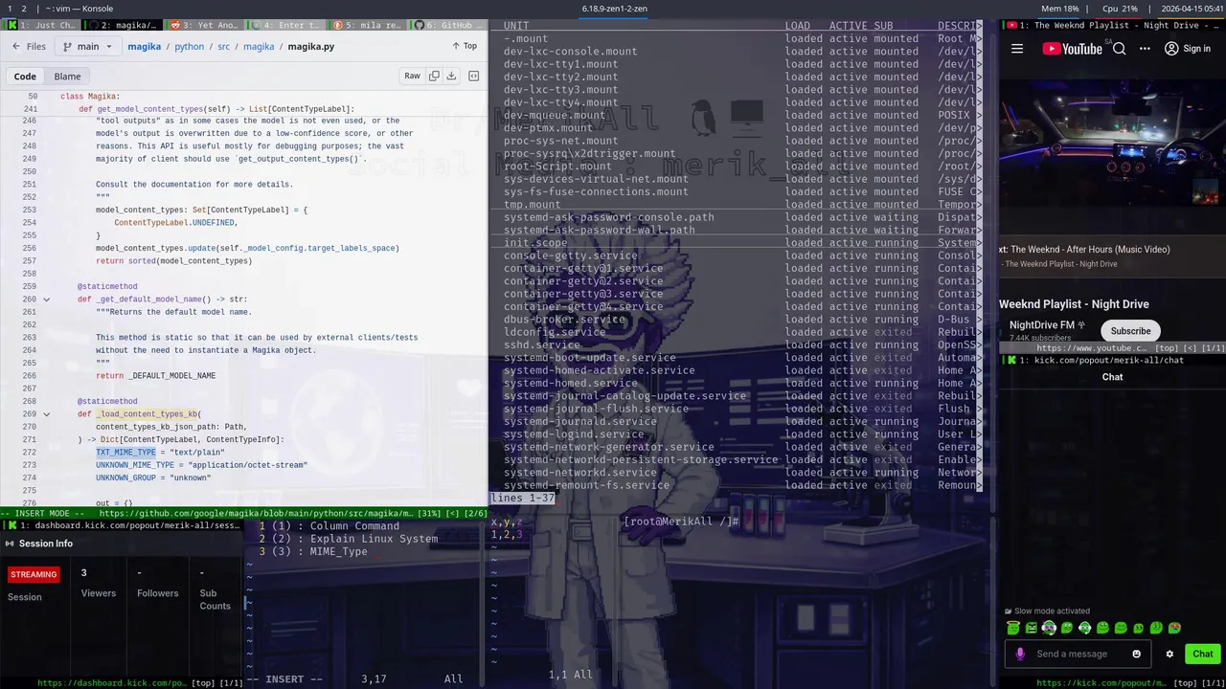Download raw file icon on GitHub

451,76
